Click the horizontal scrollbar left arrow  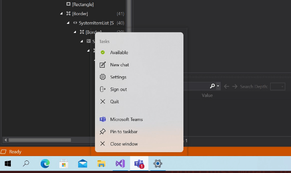6,140
